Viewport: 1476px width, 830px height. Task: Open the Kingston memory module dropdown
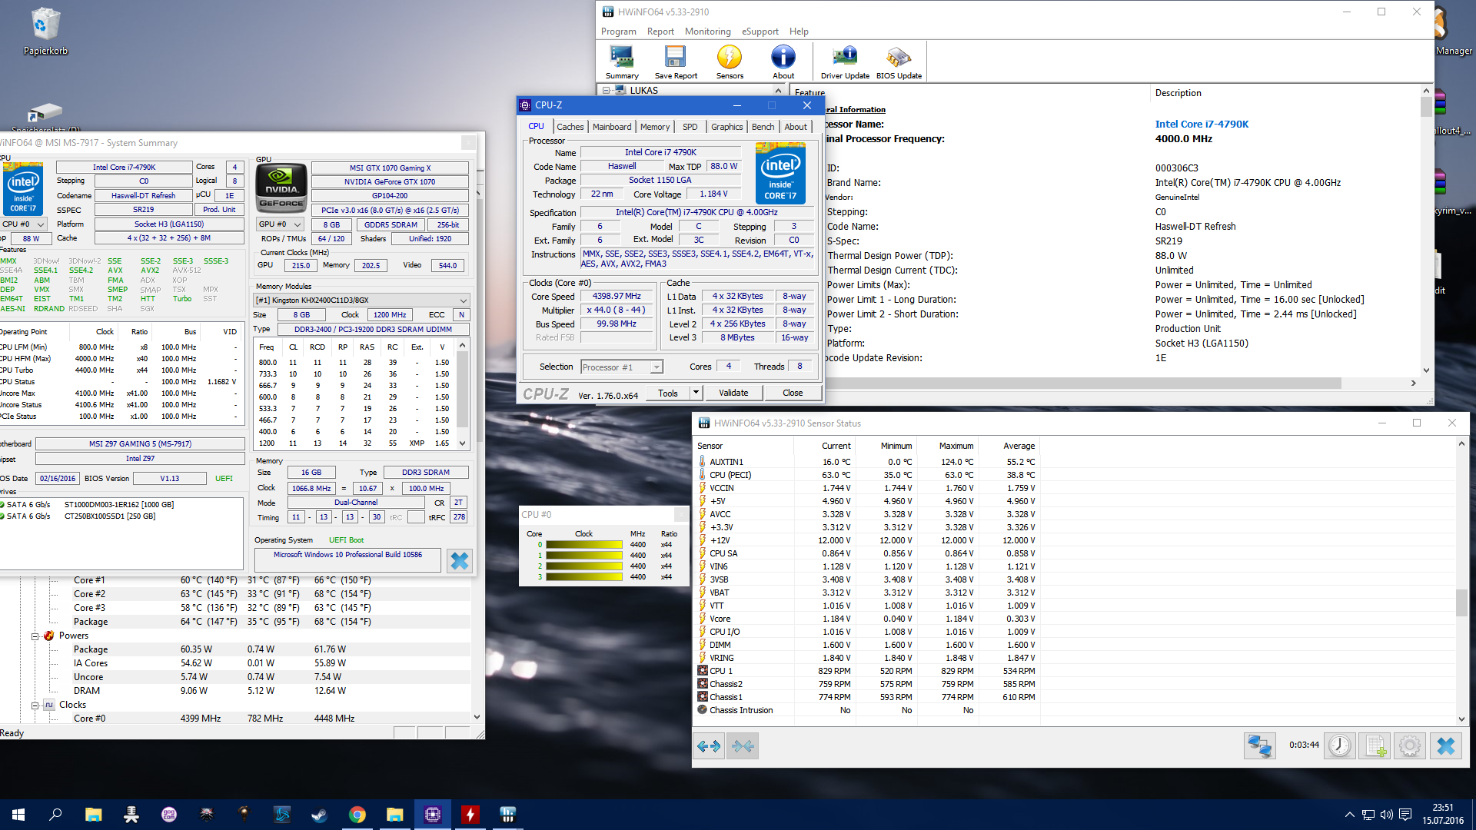pos(463,300)
